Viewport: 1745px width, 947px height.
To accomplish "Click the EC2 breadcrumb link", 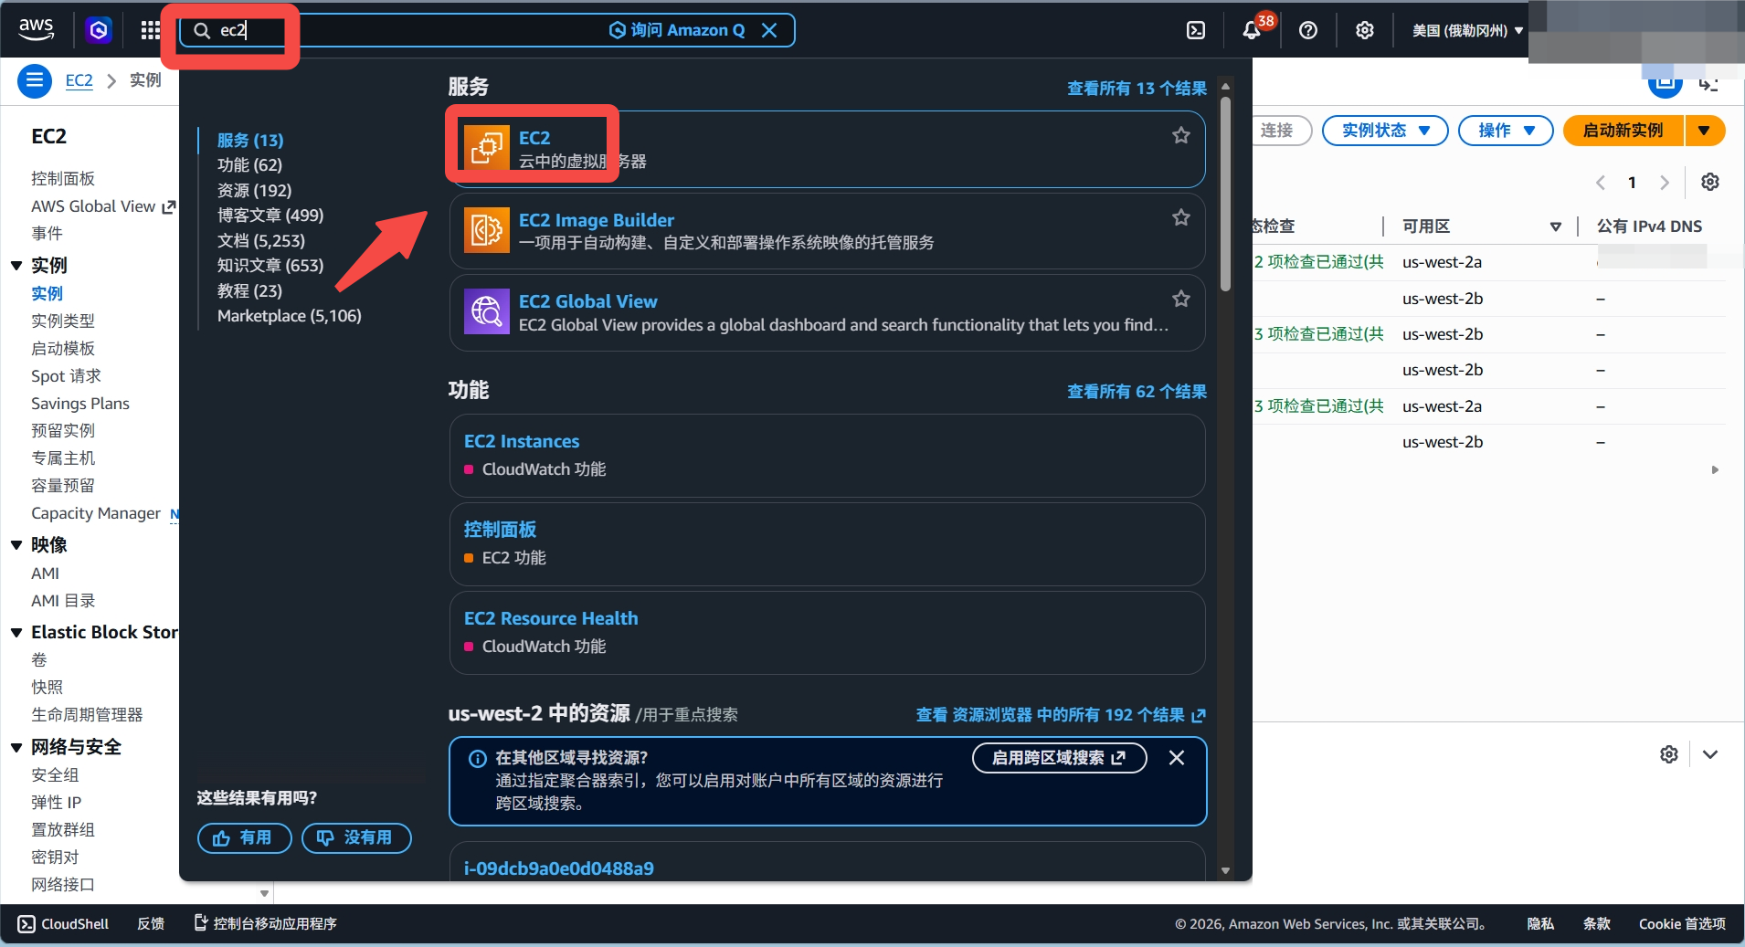I will [79, 80].
